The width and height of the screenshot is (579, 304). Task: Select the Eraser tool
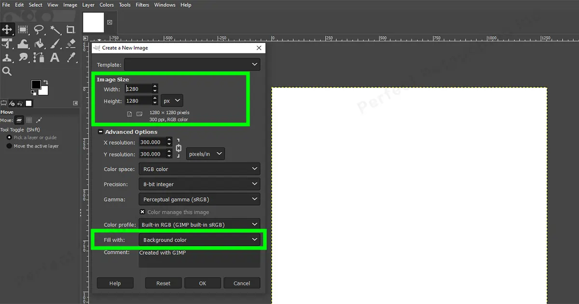click(70, 43)
